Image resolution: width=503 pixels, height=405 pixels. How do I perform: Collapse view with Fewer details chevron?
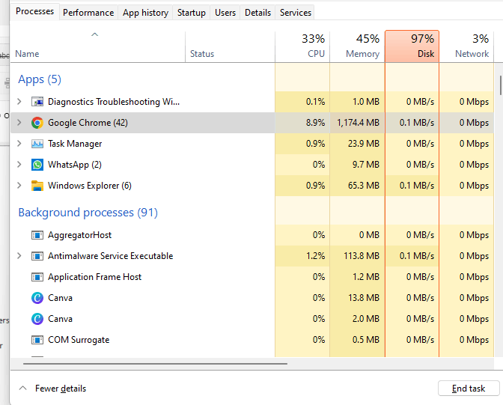point(22,388)
